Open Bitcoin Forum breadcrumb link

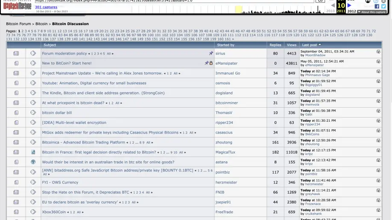(x=18, y=24)
